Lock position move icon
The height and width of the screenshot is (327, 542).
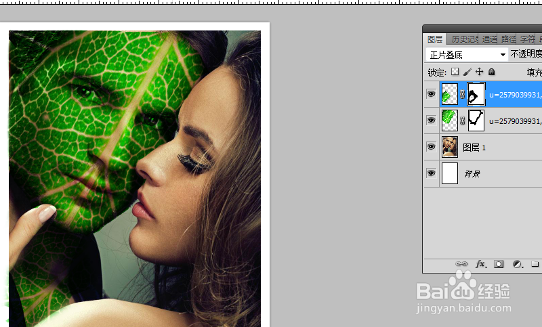click(479, 72)
